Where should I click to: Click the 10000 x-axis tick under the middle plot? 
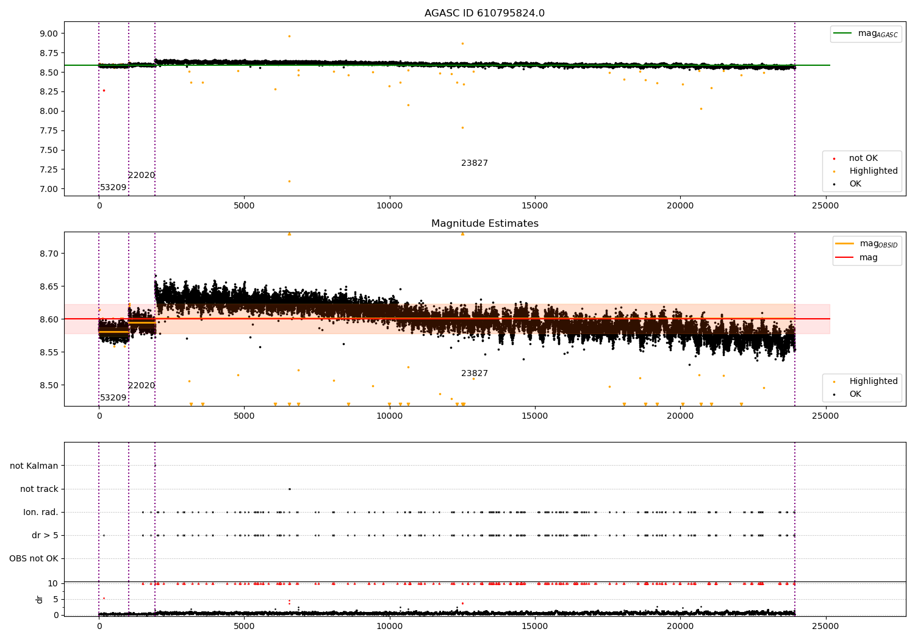coord(389,416)
